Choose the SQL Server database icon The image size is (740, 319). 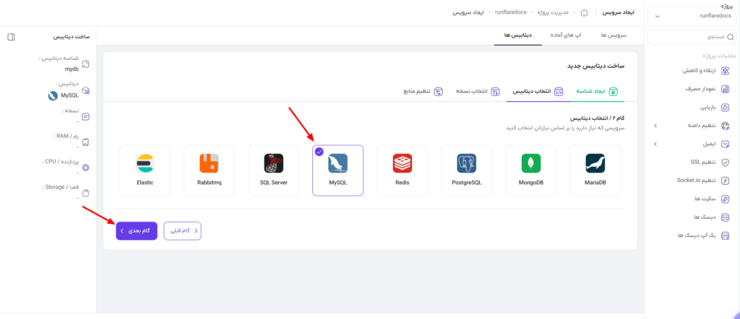tap(274, 164)
